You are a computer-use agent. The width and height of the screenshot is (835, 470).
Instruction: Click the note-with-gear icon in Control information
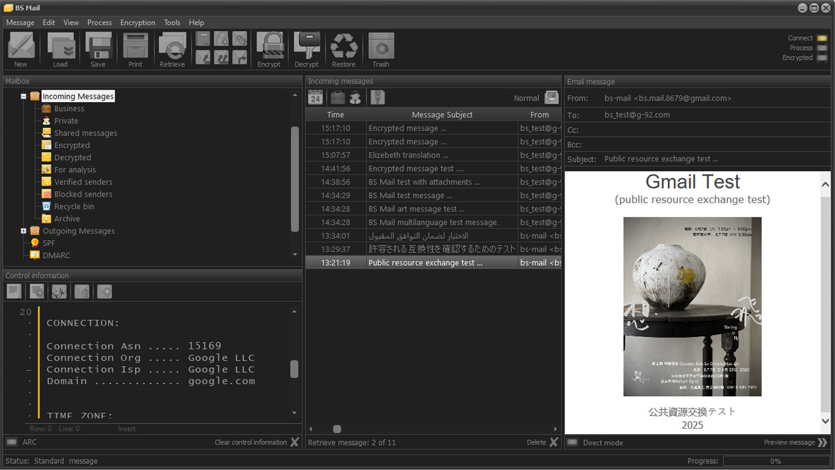tap(36, 291)
